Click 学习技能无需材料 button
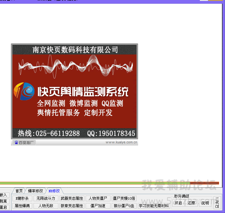Viewport: 225px width, 213px height. [x=154, y=206]
